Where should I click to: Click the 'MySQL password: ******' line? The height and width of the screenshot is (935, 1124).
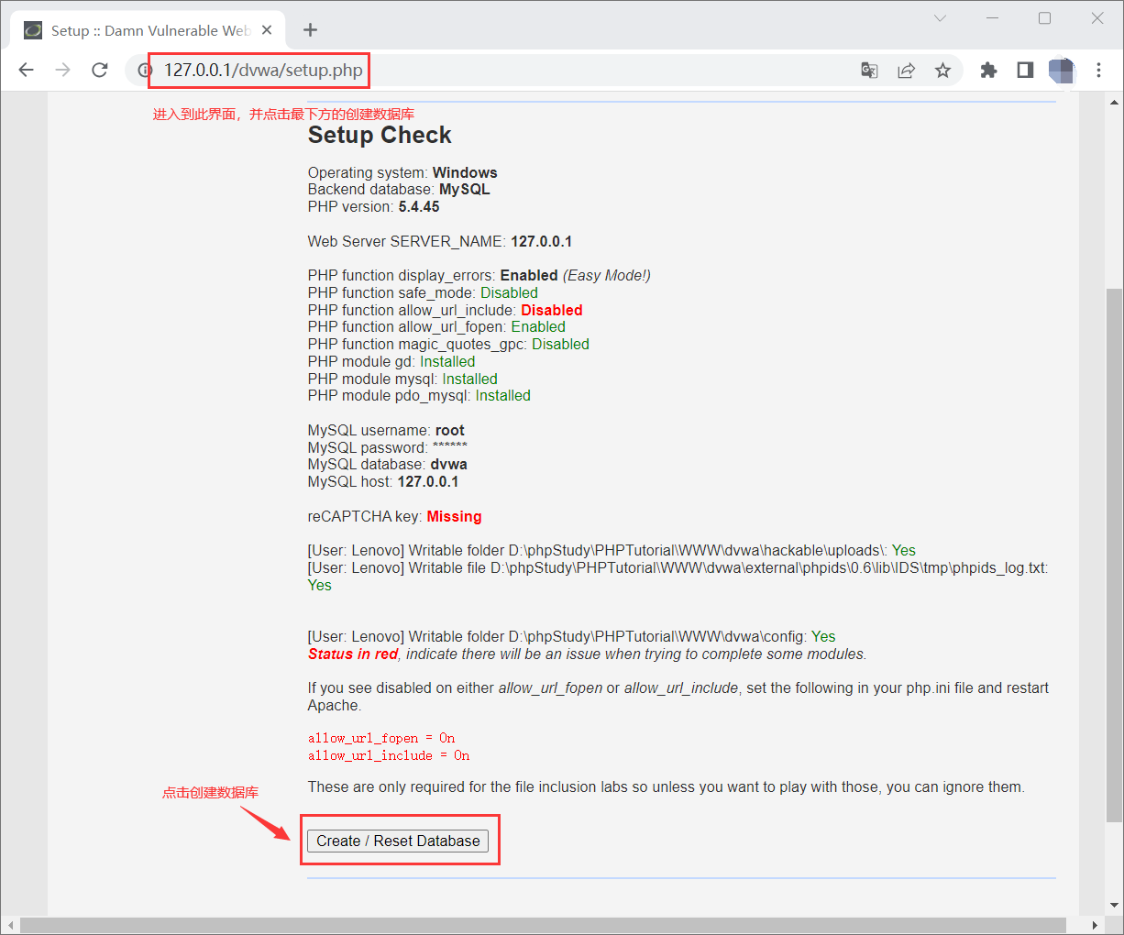tap(388, 447)
